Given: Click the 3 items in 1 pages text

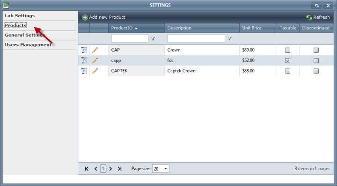Looking at the screenshot, I should point(312,169).
